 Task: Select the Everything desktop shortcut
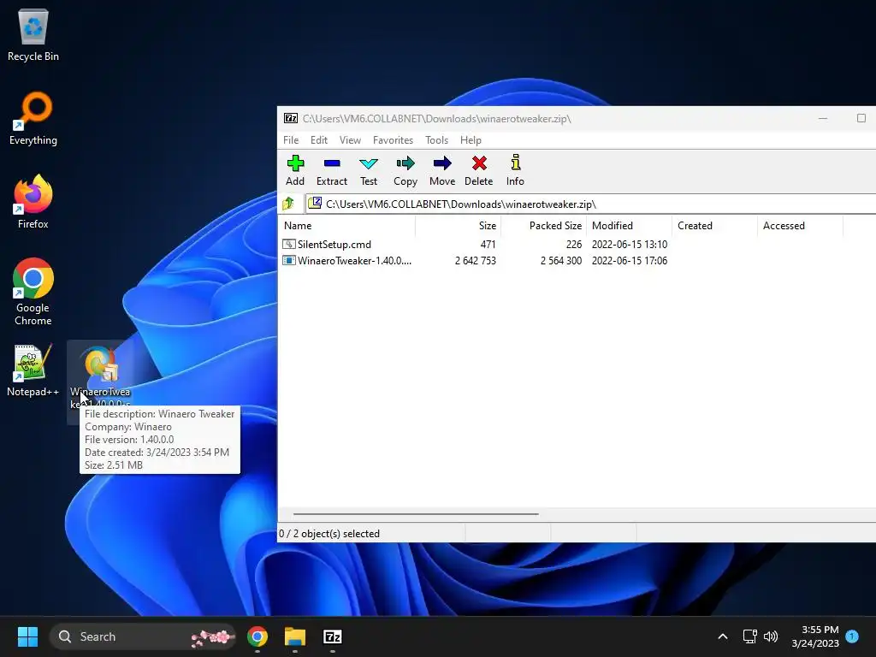pos(33,118)
